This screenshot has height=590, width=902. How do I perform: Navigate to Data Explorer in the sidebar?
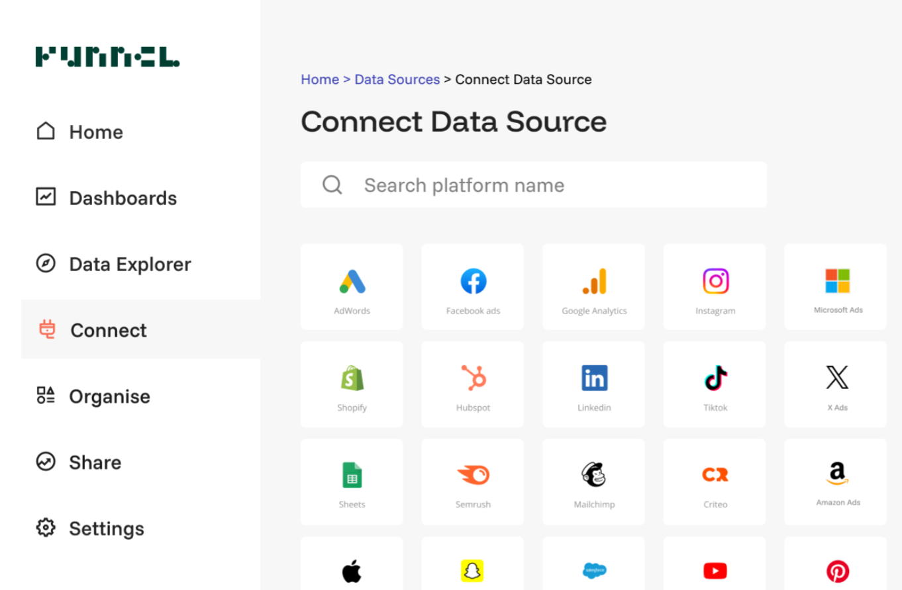[x=130, y=264]
